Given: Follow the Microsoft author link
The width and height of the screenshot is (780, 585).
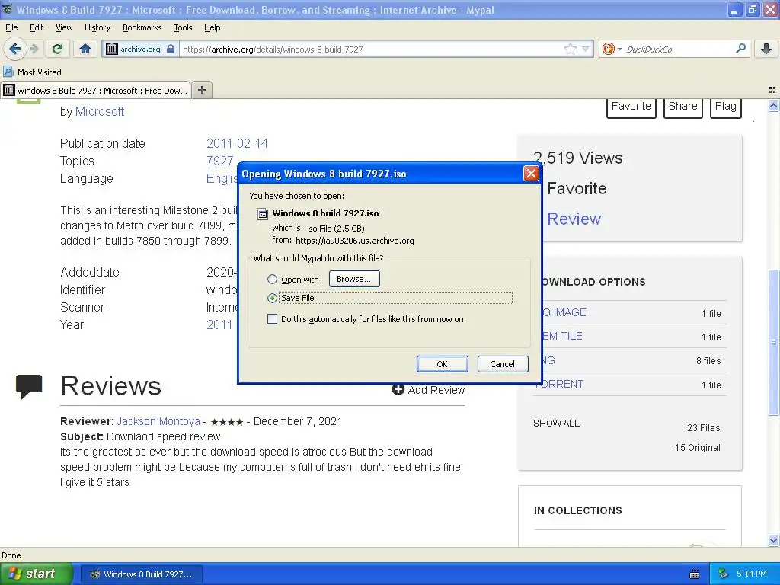Looking at the screenshot, I should tap(100, 111).
